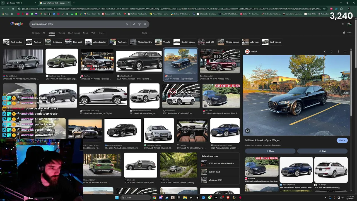Open Kelley Blue Book black allroad thumbnail

(x=139, y=61)
